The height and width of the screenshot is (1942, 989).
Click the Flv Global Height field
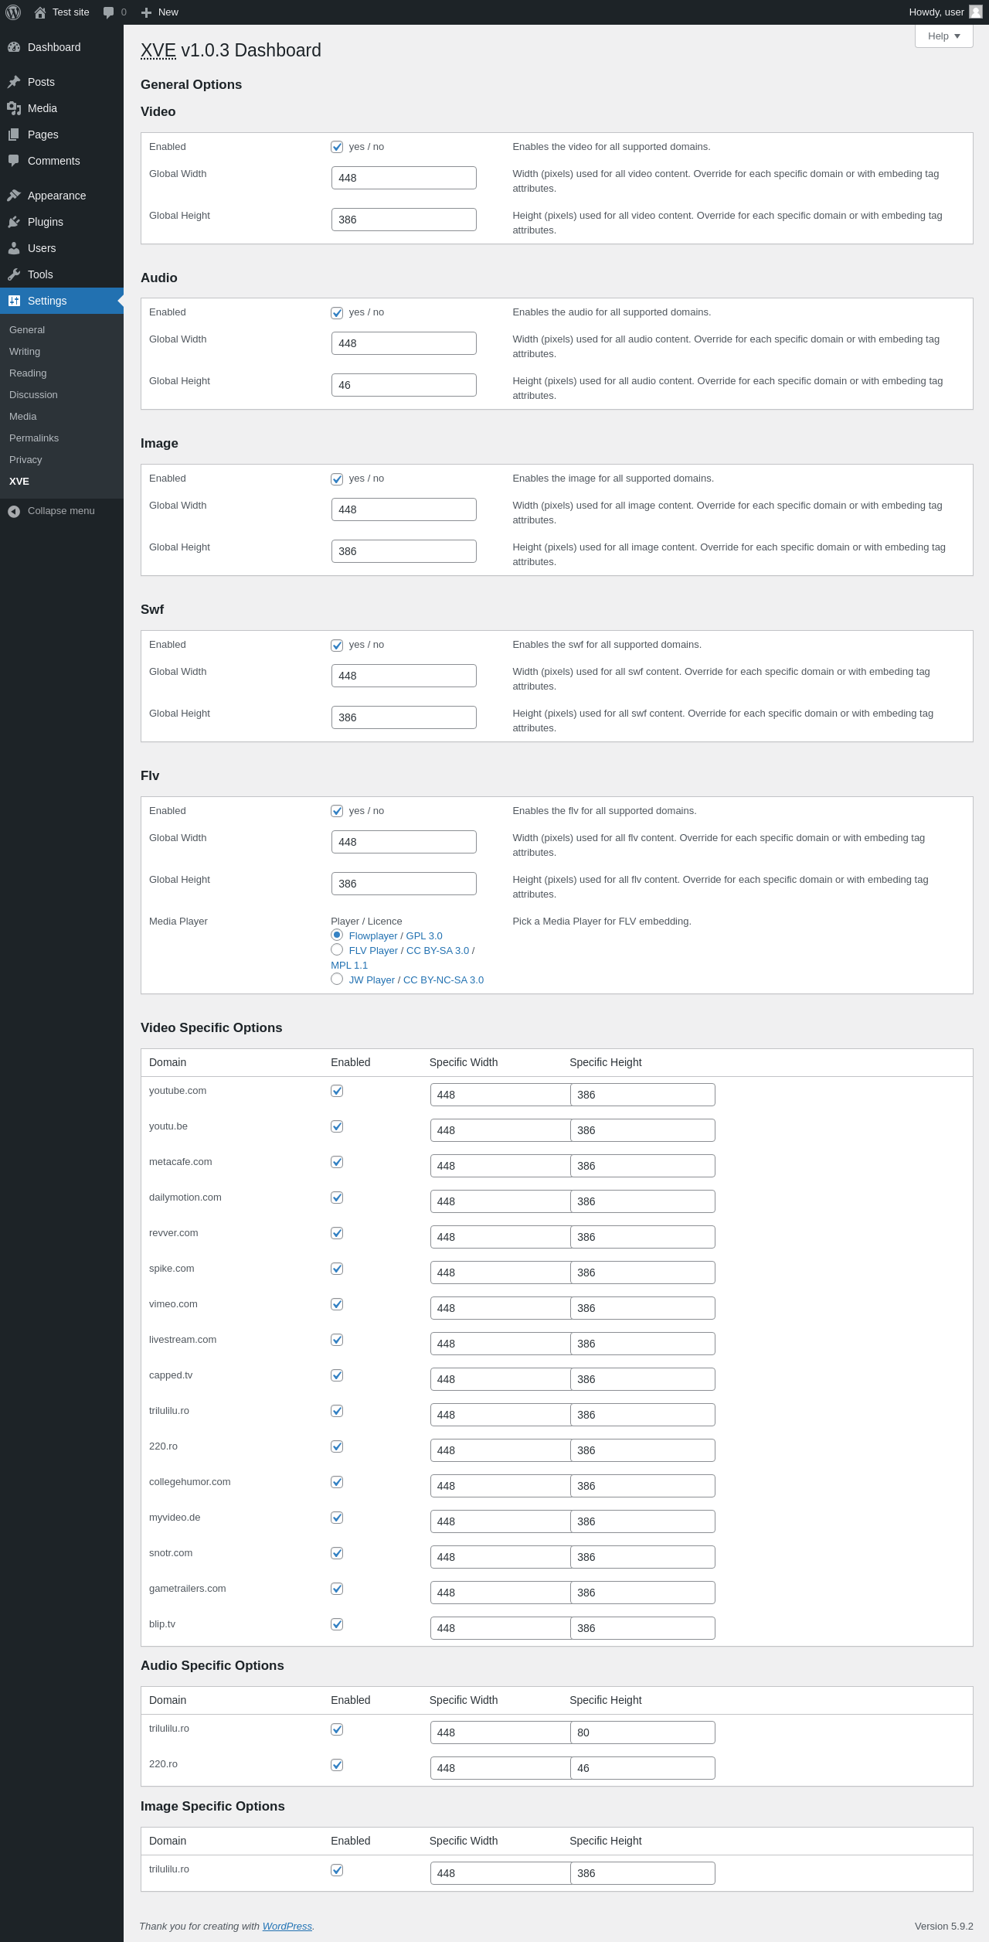click(x=404, y=884)
